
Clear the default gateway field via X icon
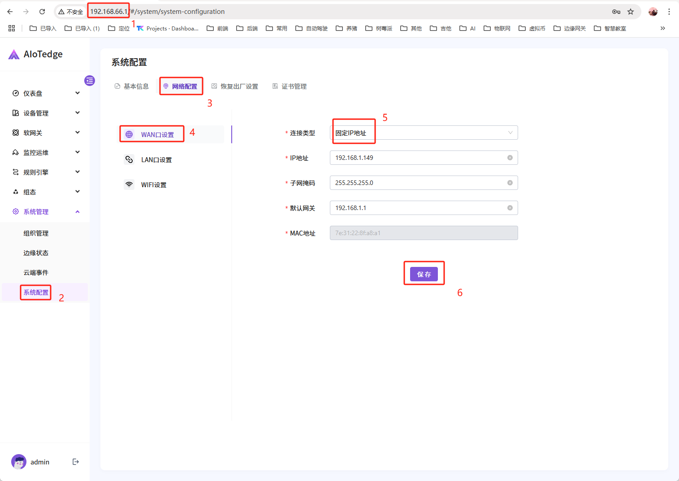pyautogui.click(x=510, y=208)
